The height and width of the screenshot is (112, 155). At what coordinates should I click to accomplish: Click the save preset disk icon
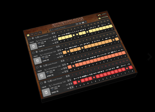pyautogui.click(x=80, y=23)
